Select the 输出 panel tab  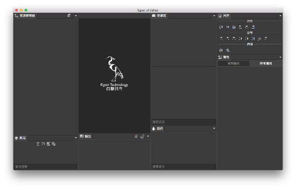coord(85,136)
